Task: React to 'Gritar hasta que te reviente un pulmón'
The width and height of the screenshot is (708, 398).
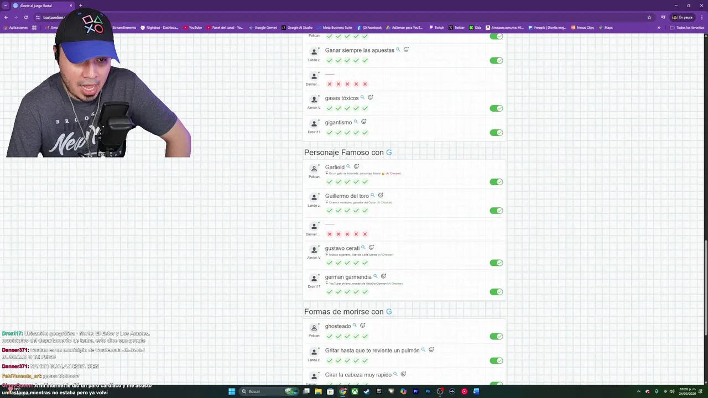Action: click(431, 350)
